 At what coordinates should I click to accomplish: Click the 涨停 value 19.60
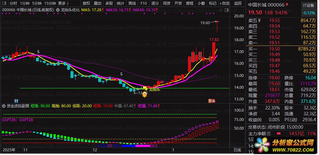275,78
